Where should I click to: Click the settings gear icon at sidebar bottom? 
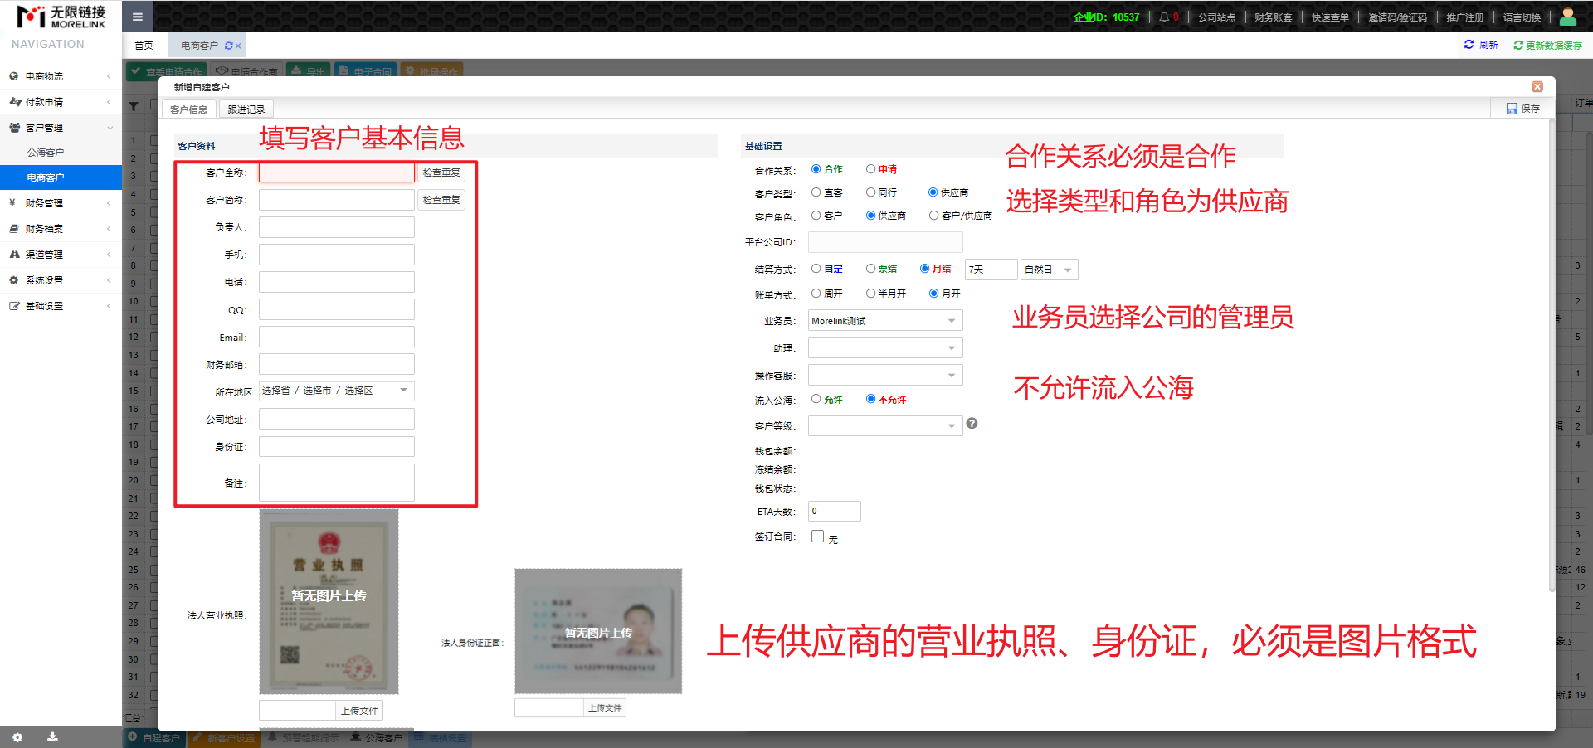coord(17,737)
